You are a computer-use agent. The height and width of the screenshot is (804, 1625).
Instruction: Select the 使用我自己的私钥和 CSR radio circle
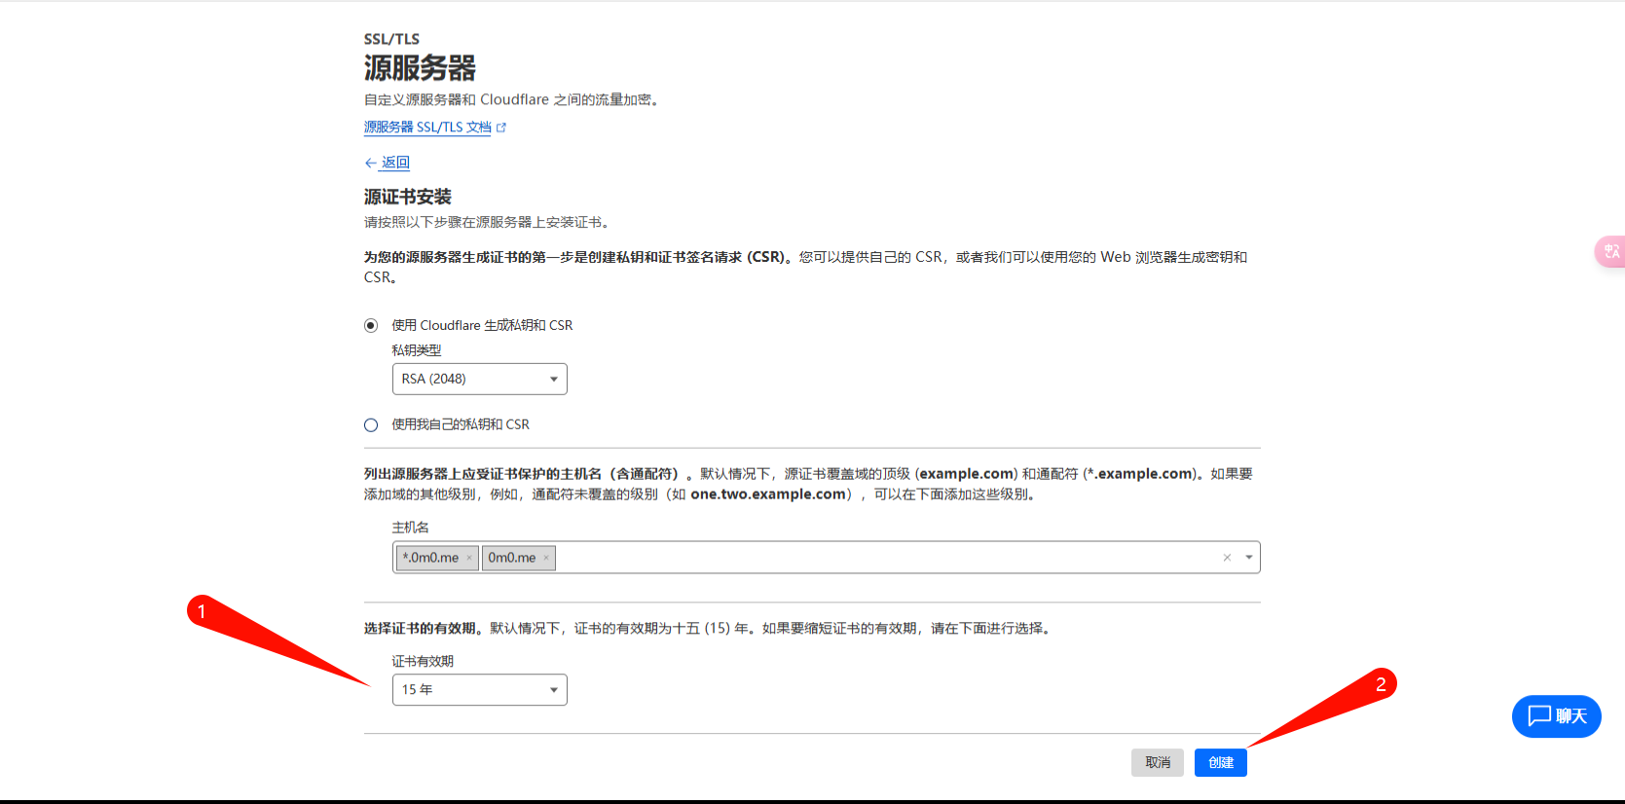[x=371, y=424]
